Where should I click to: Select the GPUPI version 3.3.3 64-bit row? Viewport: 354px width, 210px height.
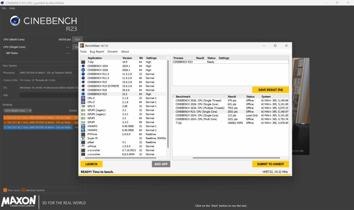(x=123, y=122)
